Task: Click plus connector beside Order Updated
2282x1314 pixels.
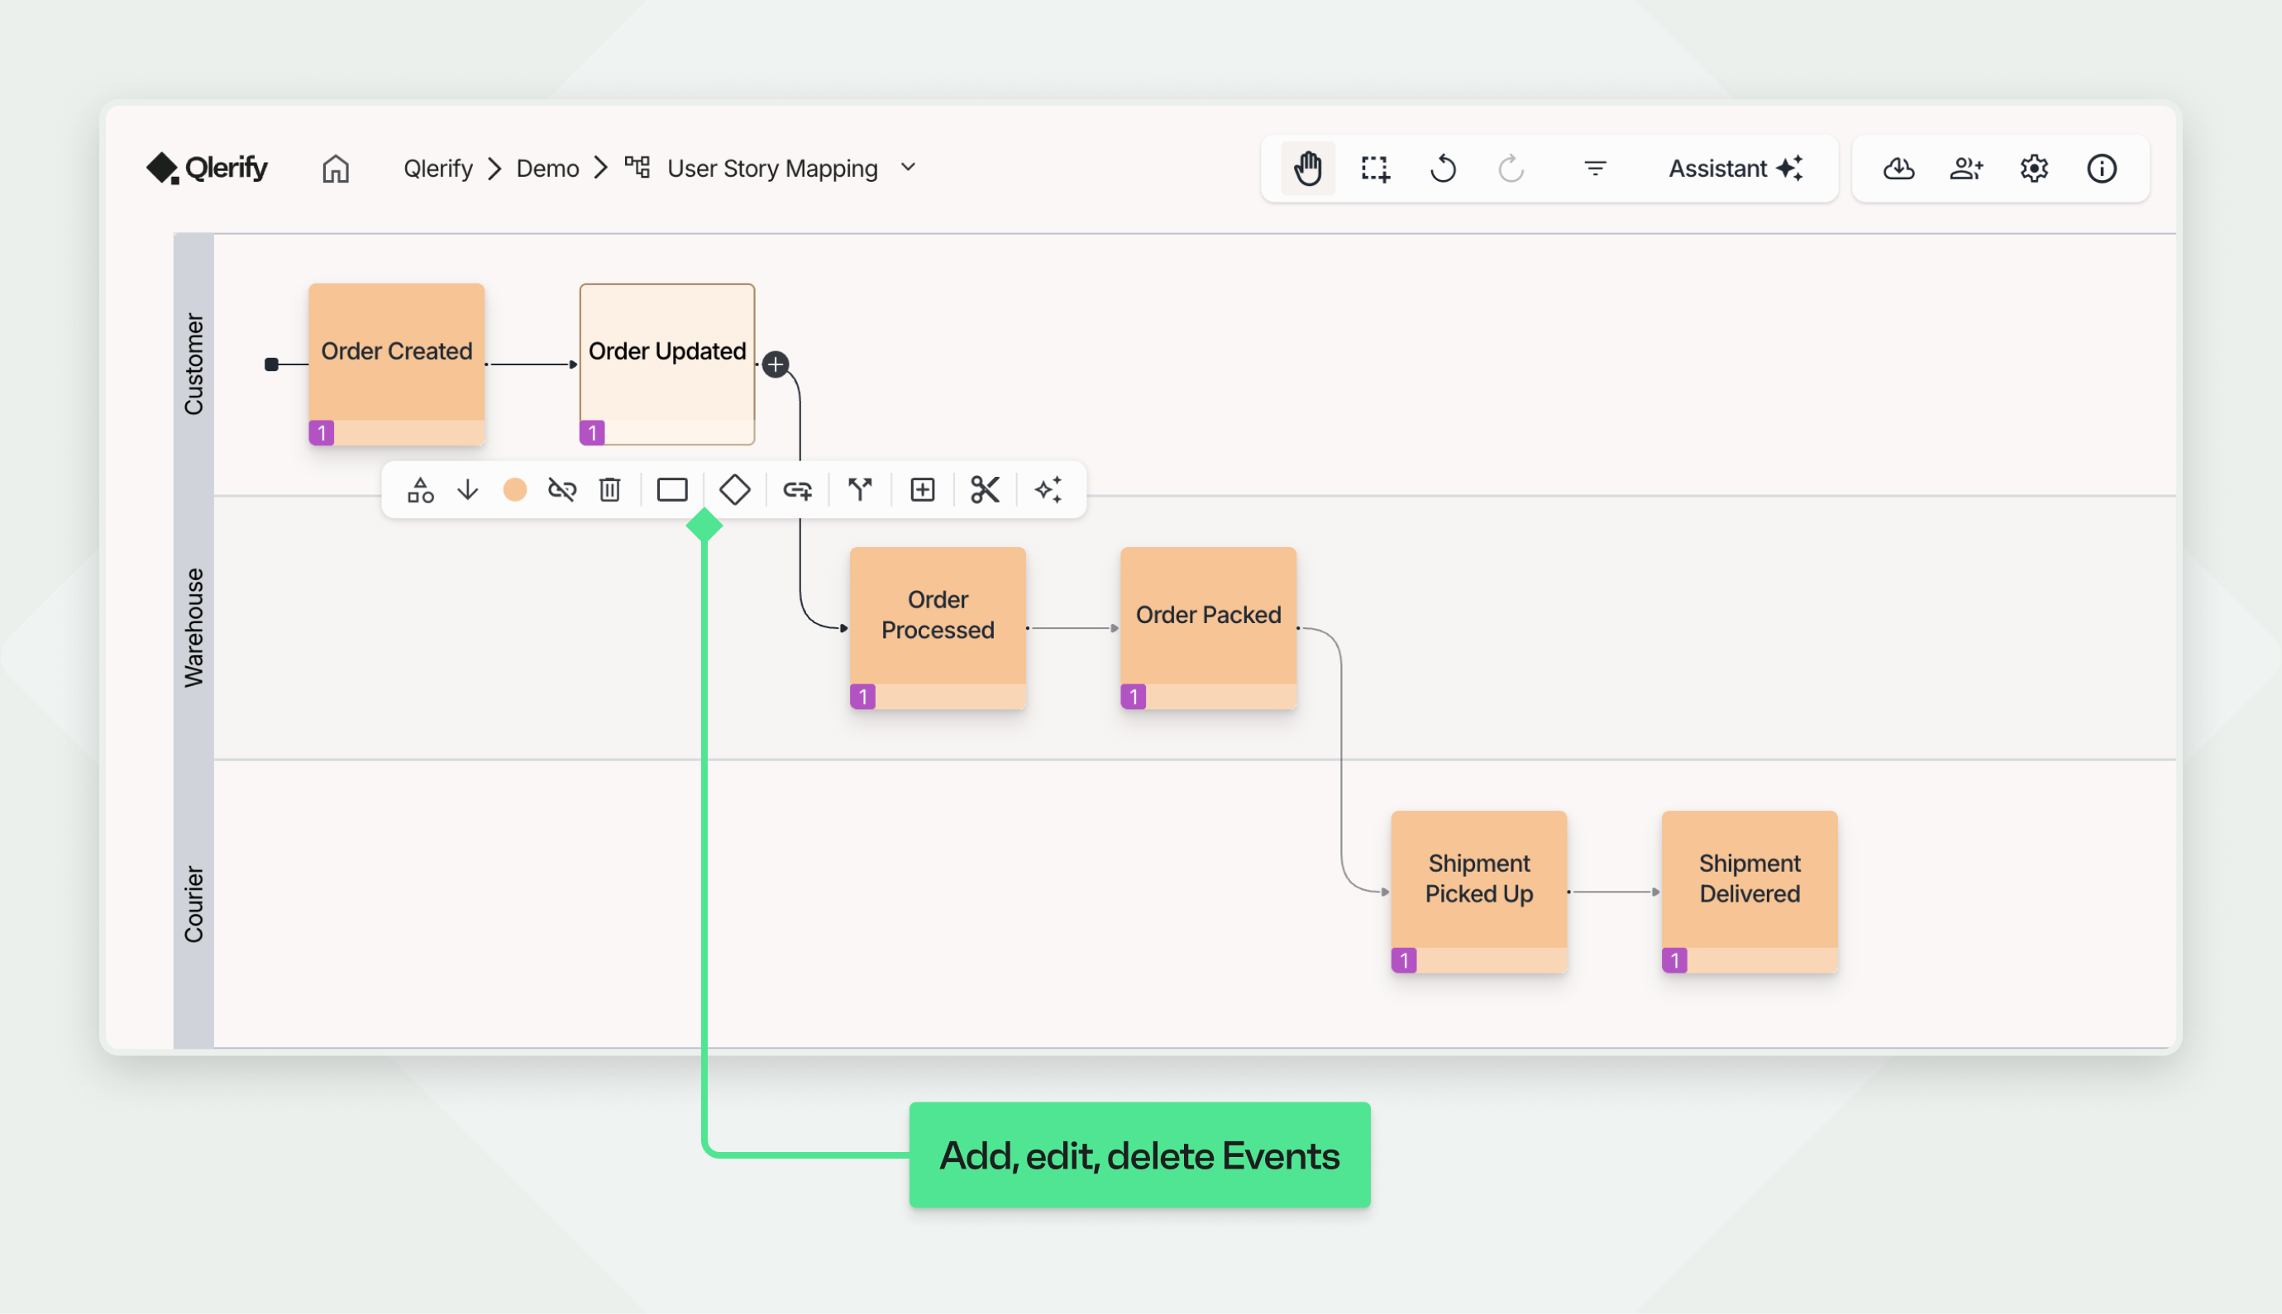Action: point(776,364)
